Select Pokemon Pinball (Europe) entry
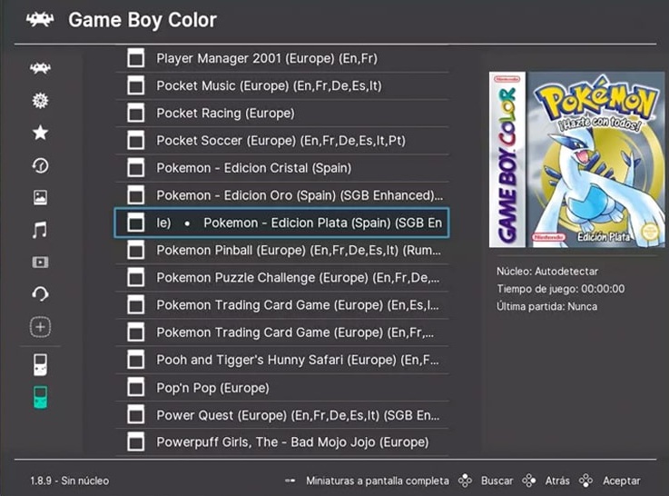 pyautogui.click(x=282, y=250)
